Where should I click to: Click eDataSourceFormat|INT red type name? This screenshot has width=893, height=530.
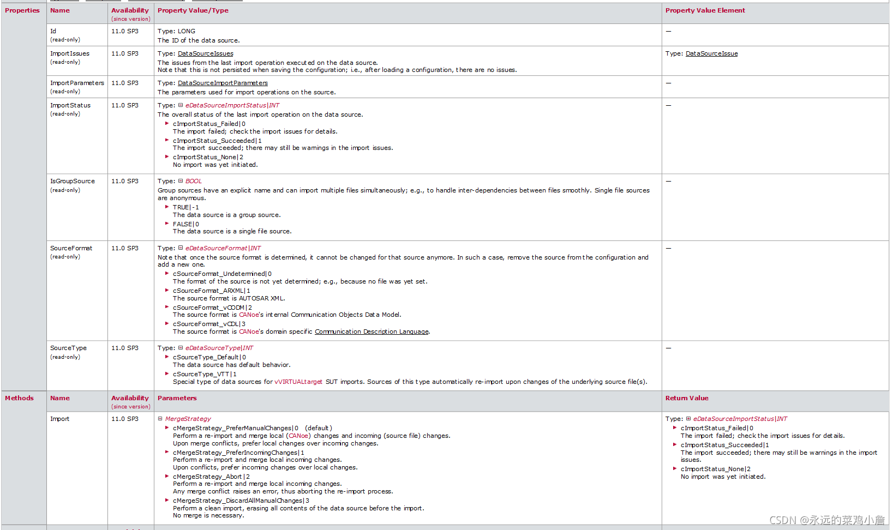223,248
